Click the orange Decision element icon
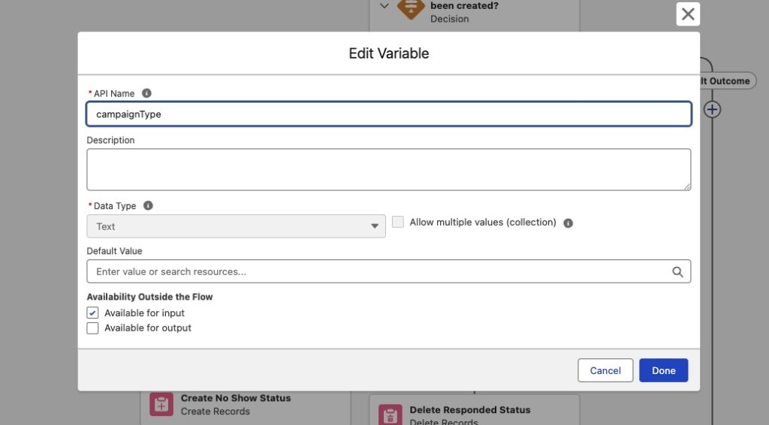 [411, 9]
